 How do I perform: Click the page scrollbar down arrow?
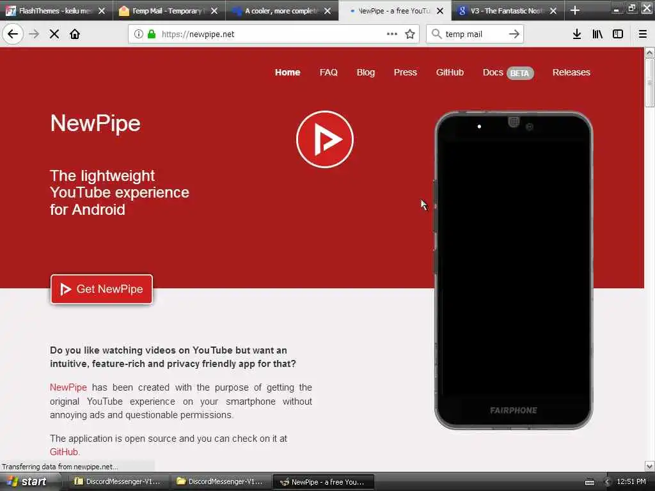[x=650, y=466]
